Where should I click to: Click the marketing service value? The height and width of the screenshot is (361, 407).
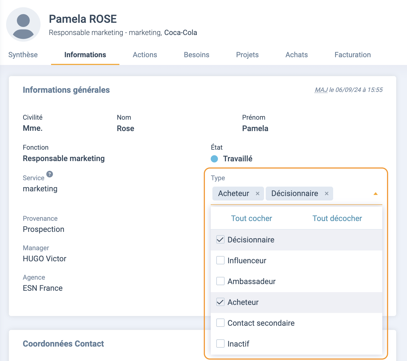click(40, 189)
